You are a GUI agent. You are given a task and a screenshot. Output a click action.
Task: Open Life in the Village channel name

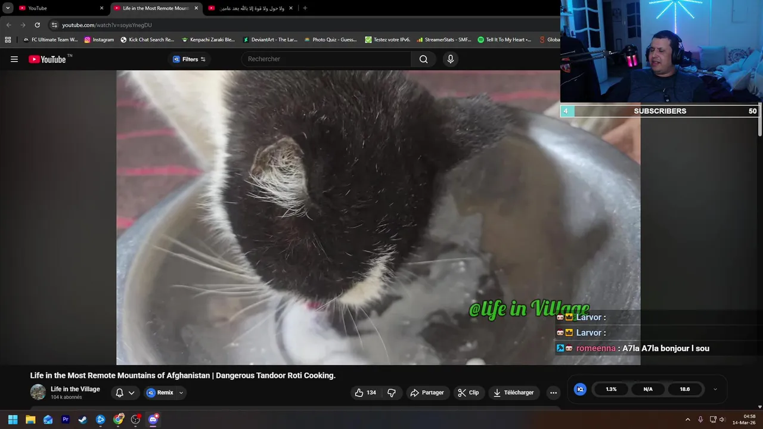click(75, 389)
